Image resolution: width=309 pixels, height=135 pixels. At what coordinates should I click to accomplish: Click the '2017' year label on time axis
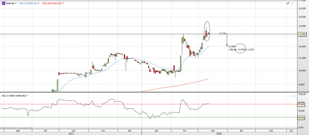click(x=71, y=134)
